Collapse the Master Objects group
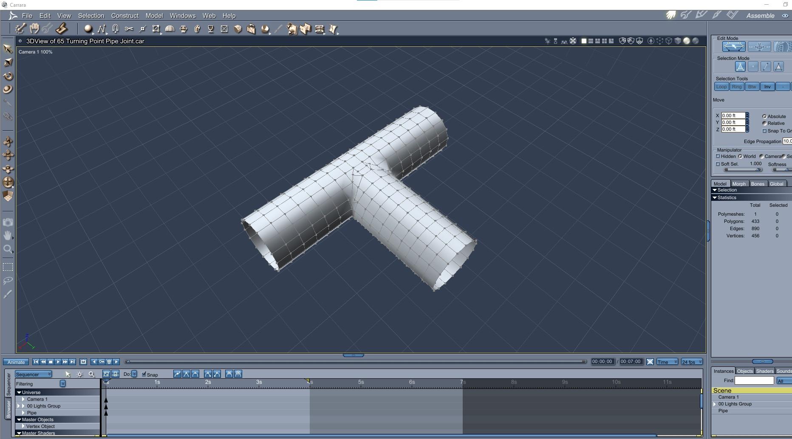The width and height of the screenshot is (792, 439). pos(19,419)
